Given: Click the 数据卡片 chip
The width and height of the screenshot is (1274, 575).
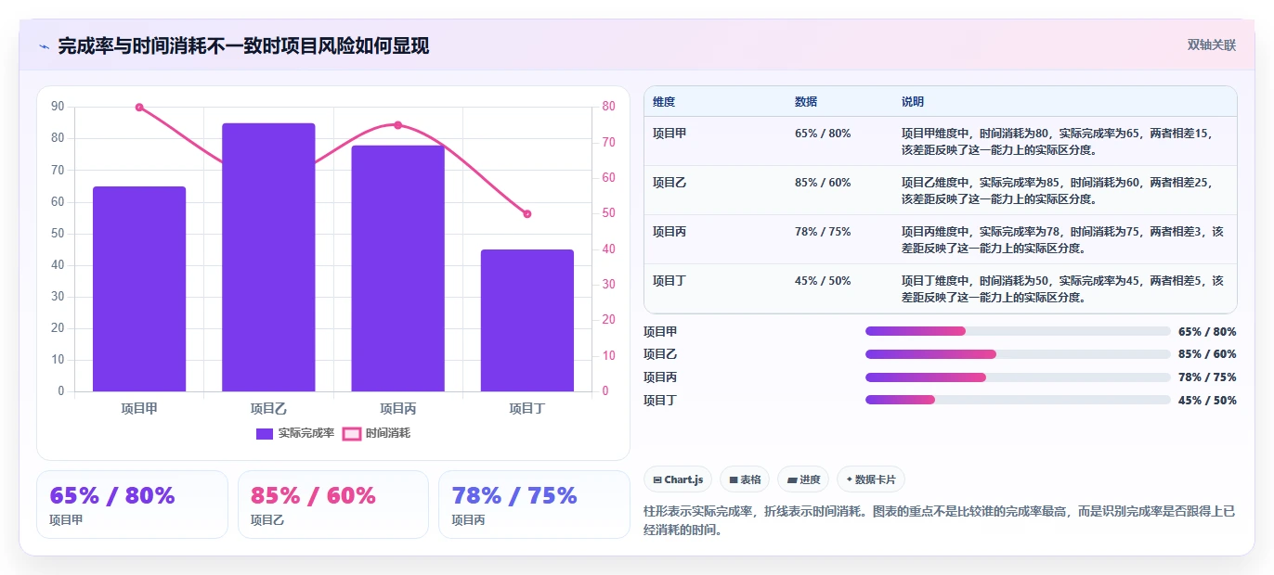Looking at the screenshot, I should click(870, 479).
